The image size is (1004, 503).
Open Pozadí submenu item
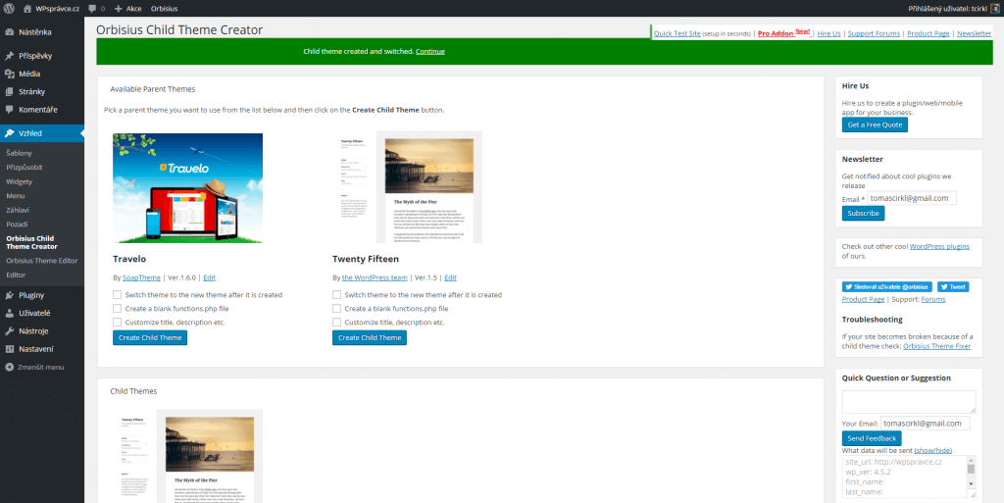pos(18,224)
